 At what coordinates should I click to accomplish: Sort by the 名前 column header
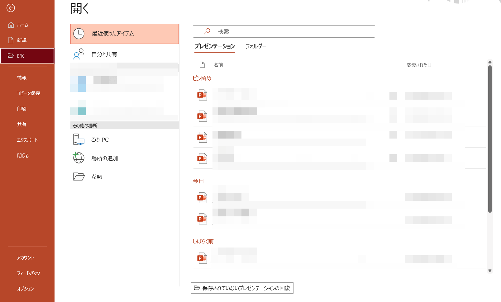point(218,65)
